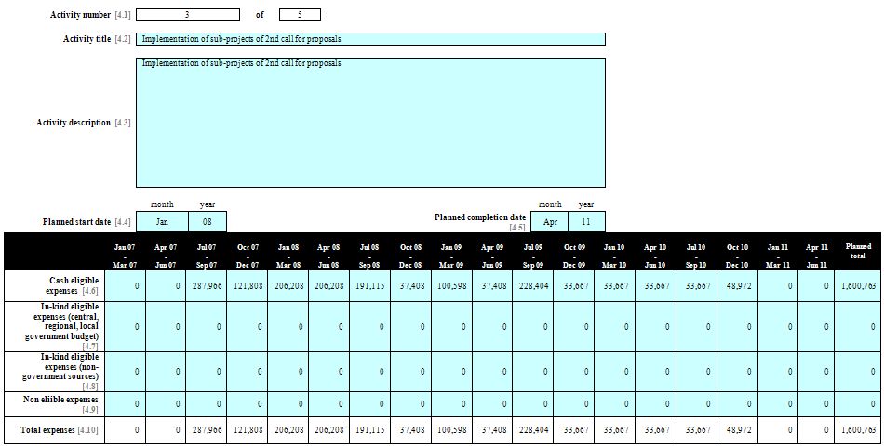This screenshot has width=884, height=447.
Task: Click the Planned total column header
Action: (858, 252)
